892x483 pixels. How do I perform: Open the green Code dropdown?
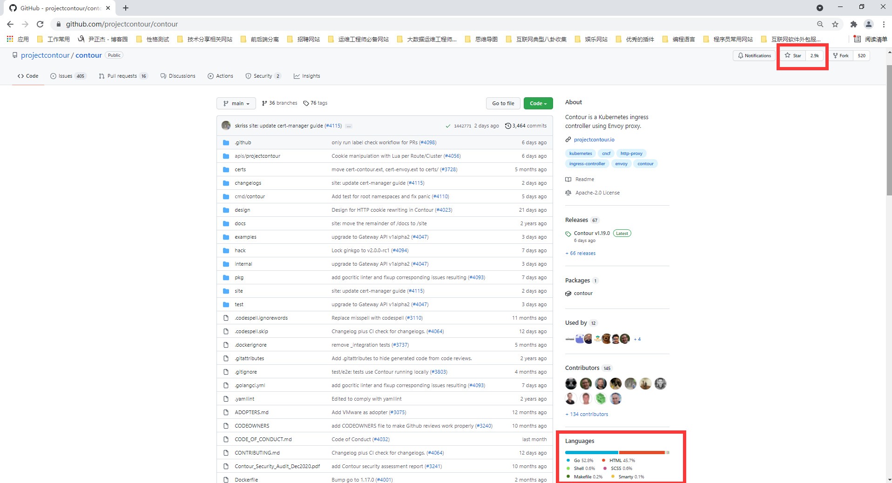538,103
